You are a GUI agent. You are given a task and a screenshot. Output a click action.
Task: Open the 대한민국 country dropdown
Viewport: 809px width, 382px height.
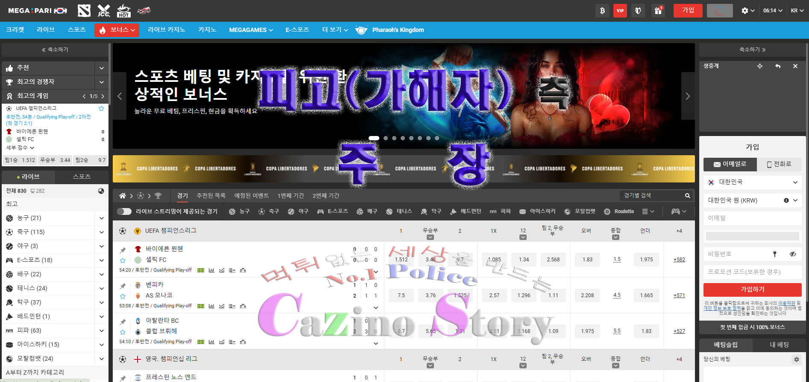(x=753, y=182)
